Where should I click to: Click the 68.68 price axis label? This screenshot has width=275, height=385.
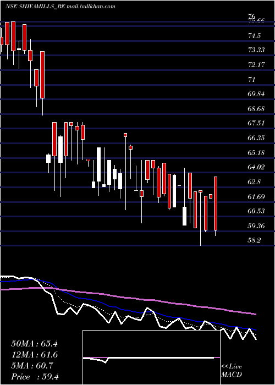point(256,108)
